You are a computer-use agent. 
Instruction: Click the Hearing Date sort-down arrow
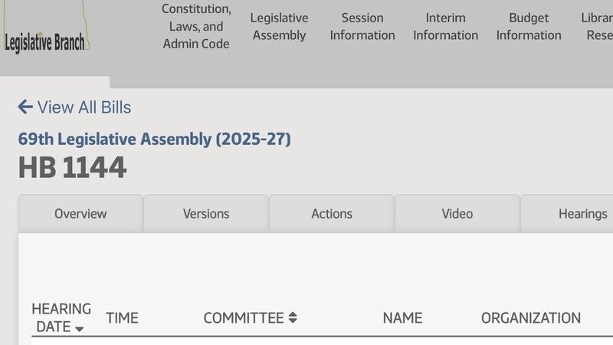point(80,328)
